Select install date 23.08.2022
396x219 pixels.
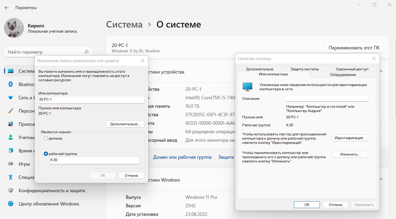click(196, 214)
